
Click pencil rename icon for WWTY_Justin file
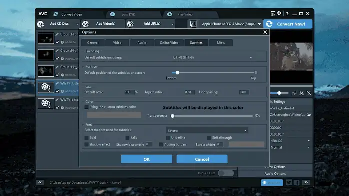(57, 83)
